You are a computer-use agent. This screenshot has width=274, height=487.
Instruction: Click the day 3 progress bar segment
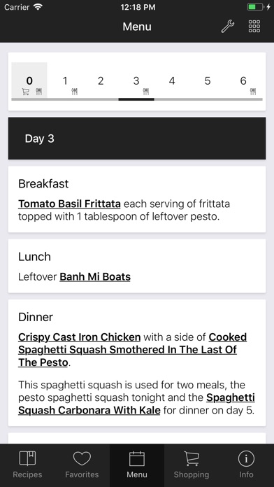pos(136,99)
